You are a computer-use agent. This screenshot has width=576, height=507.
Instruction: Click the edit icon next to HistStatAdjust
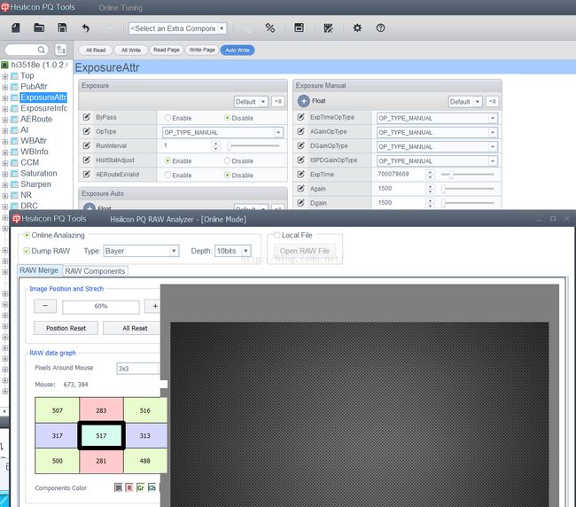click(x=86, y=160)
